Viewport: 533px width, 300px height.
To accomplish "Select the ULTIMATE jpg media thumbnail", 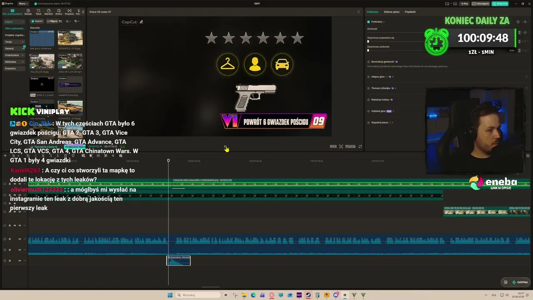I will coord(70,37).
